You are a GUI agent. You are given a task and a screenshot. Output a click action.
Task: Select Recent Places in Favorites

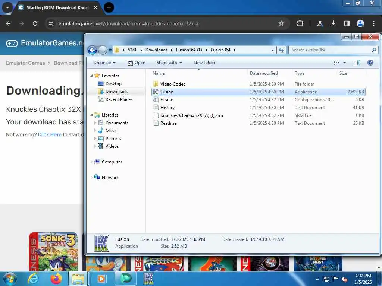[x=119, y=99]
